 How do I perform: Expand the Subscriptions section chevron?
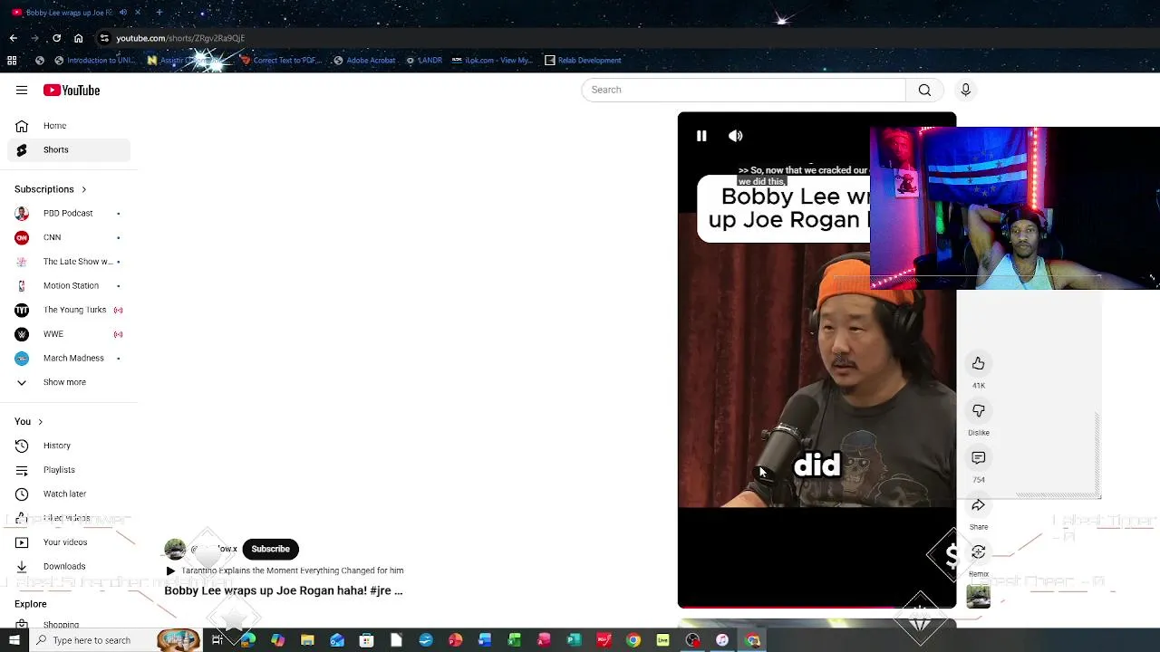(x=83, y=189)
